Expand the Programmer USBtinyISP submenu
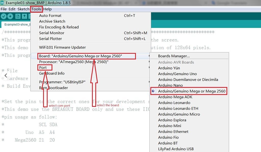 coord(62,82)
